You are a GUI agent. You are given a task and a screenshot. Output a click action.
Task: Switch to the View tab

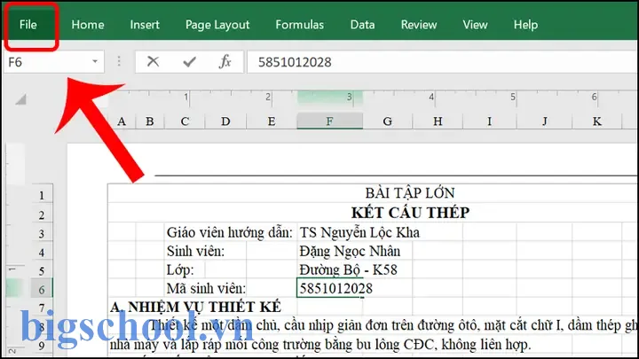click(475, 25)
